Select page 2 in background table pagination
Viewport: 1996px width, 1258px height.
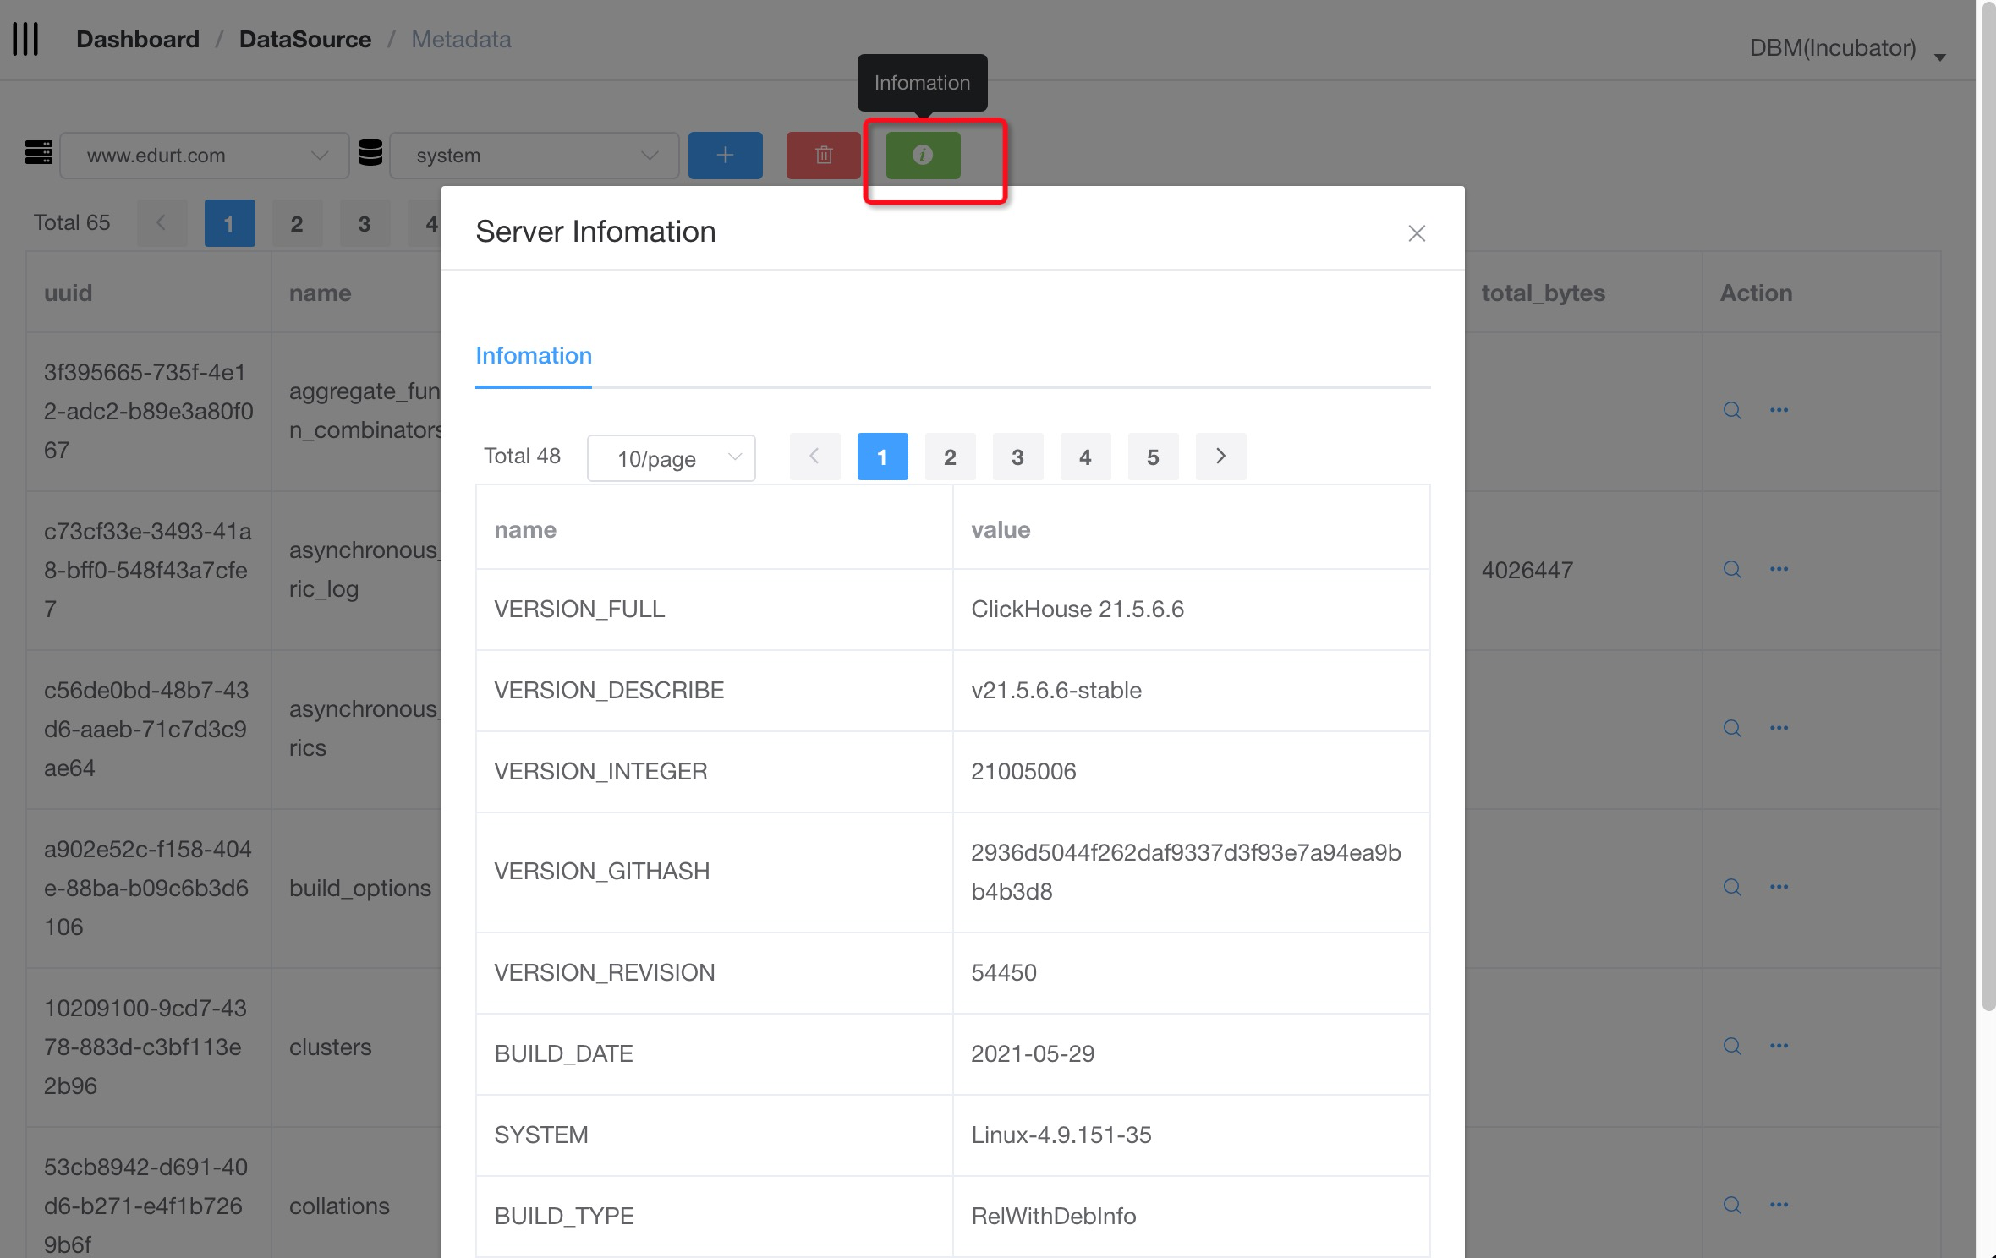(x=297, y=223)
